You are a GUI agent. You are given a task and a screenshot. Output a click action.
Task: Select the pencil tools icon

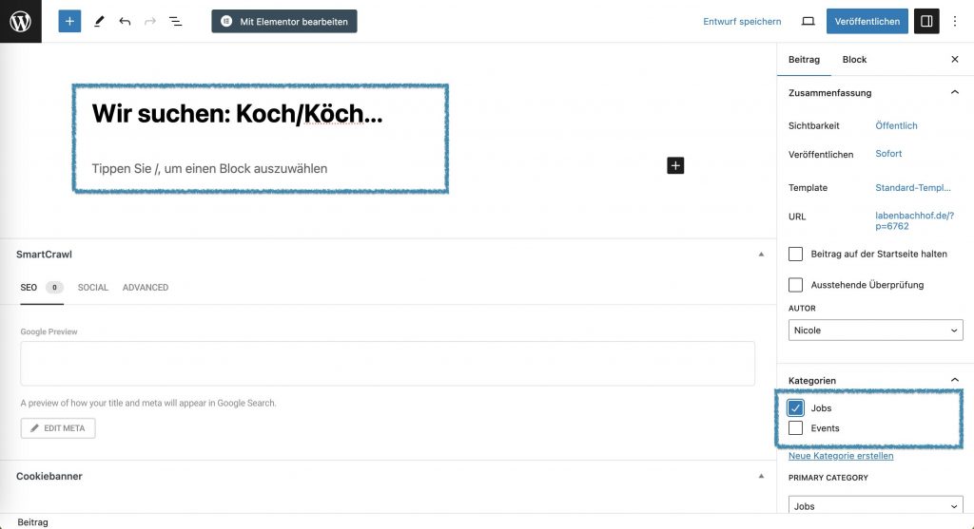[100, 21]
